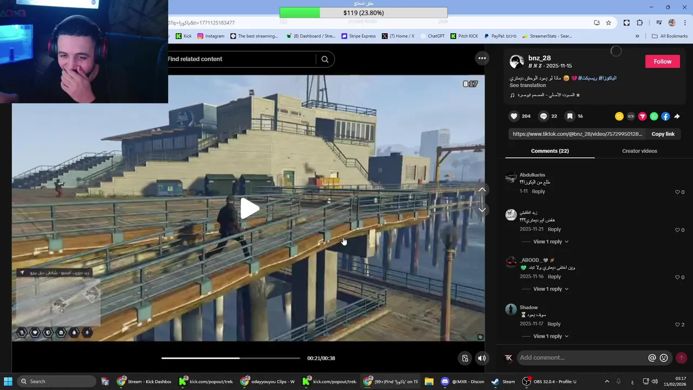Click Copy link button

tap(663, 134)
